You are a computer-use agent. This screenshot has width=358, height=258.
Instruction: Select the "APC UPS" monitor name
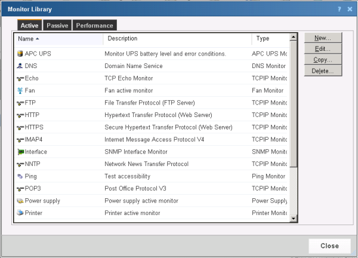click(38, 54)
